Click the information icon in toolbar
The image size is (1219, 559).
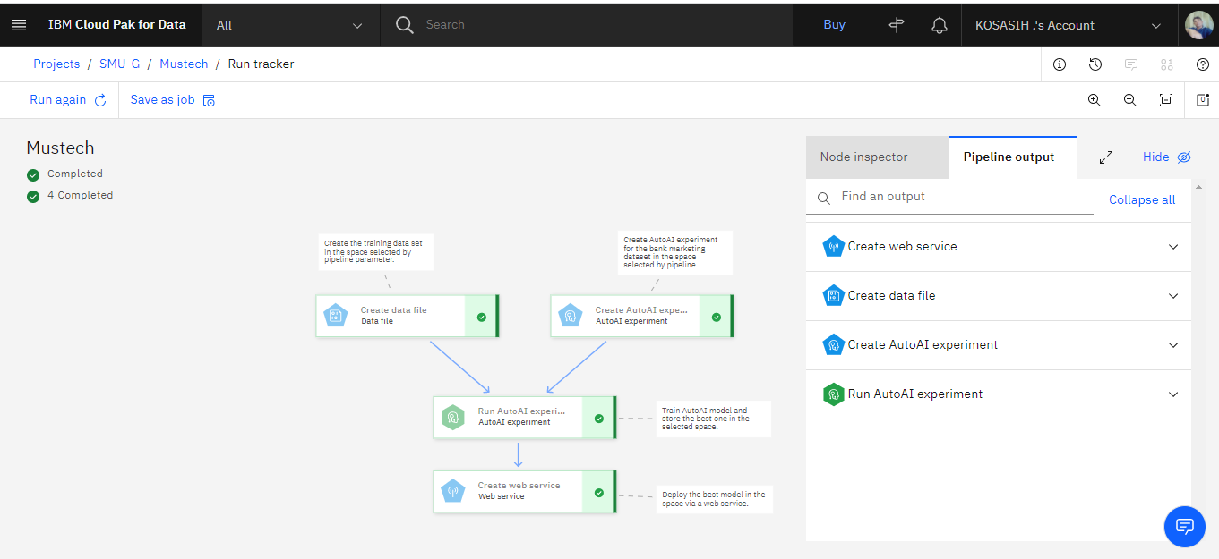(x=1060, y=64)
